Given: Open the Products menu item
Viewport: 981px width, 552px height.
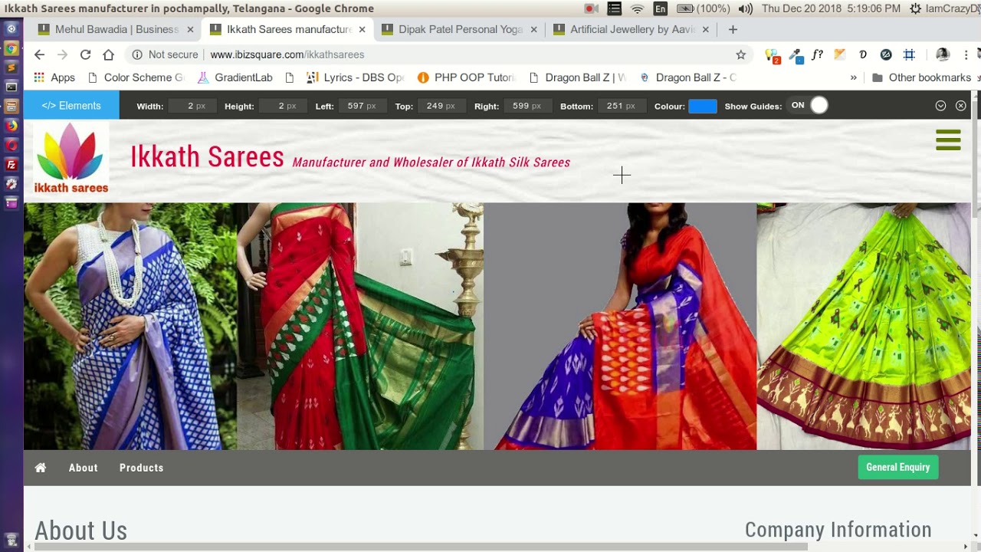Looking at the screenshot, I should coord(142,468).
